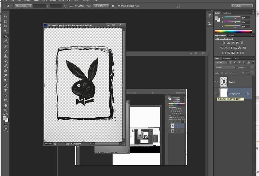This screenshot has height=176, width=259.
Task: Select the Dodge tool
Action: [6, 80]
